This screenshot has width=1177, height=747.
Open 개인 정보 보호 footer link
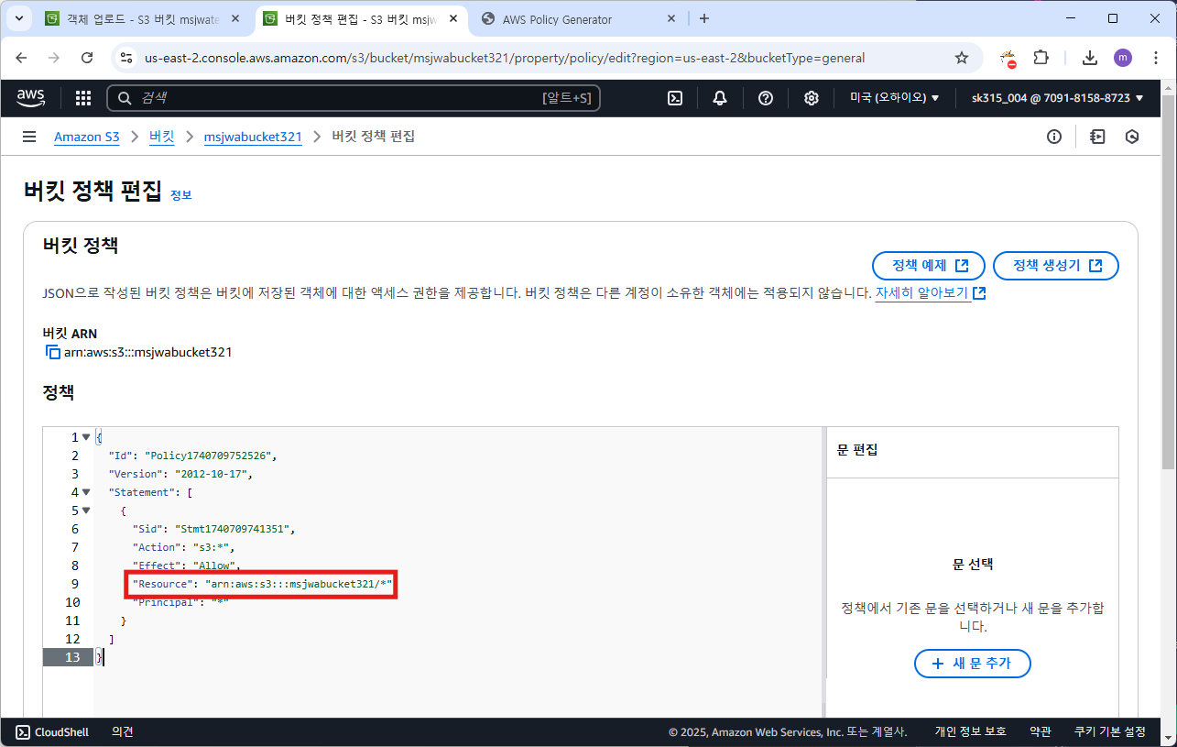pyautogui.click(x=970, y=731)
